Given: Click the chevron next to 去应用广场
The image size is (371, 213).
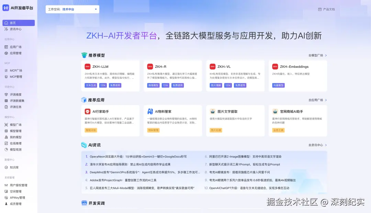Looking at the screenshot, I should coord(326,100).
